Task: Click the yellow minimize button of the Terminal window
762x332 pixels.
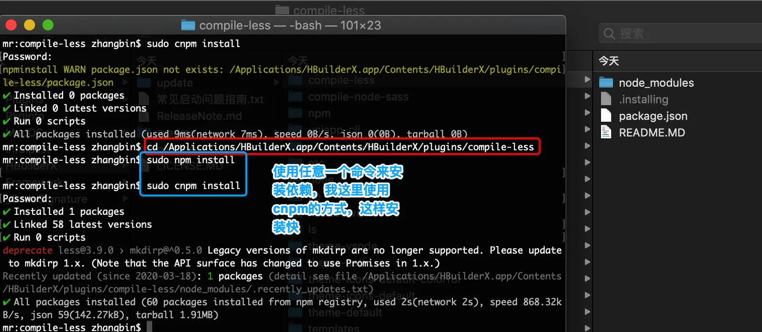Action: [30, 25]
